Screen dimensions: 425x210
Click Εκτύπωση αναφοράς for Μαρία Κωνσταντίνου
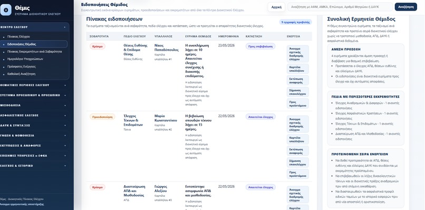point(297,151)
